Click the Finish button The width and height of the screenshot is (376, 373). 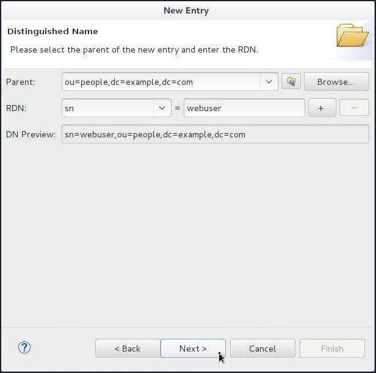[x=332, y=349]
